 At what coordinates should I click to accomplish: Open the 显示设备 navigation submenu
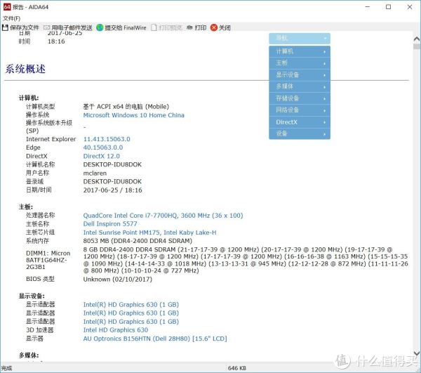click(300, 74)
